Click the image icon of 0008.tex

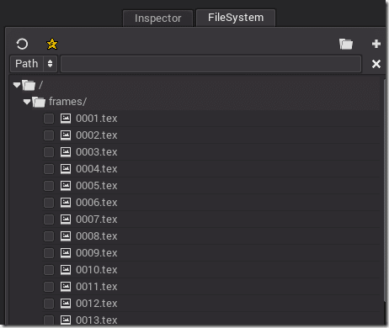tap(66, 236)
